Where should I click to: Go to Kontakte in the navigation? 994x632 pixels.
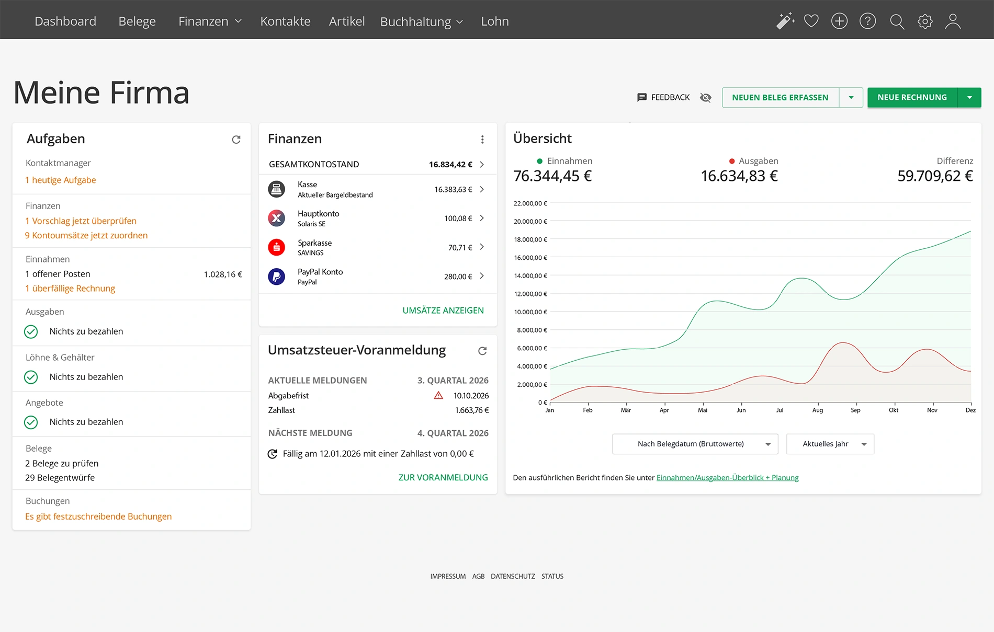tap(285, 21)
